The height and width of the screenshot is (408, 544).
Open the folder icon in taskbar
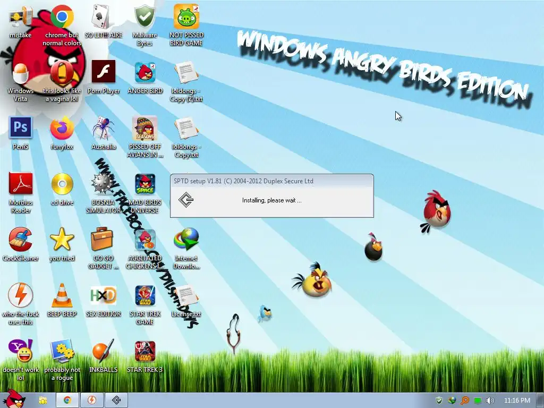coord(42,401)
